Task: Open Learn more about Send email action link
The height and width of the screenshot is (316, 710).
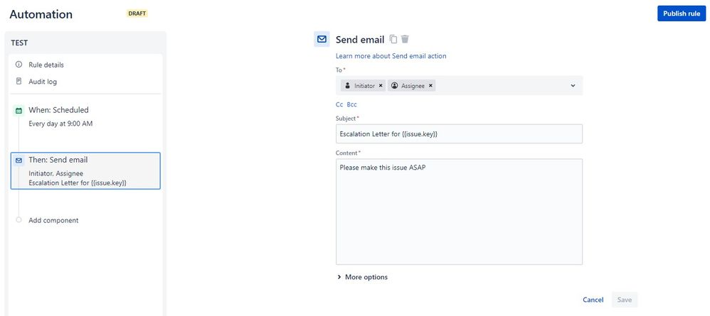Action: pyautogui.click(x=391, y=56)
